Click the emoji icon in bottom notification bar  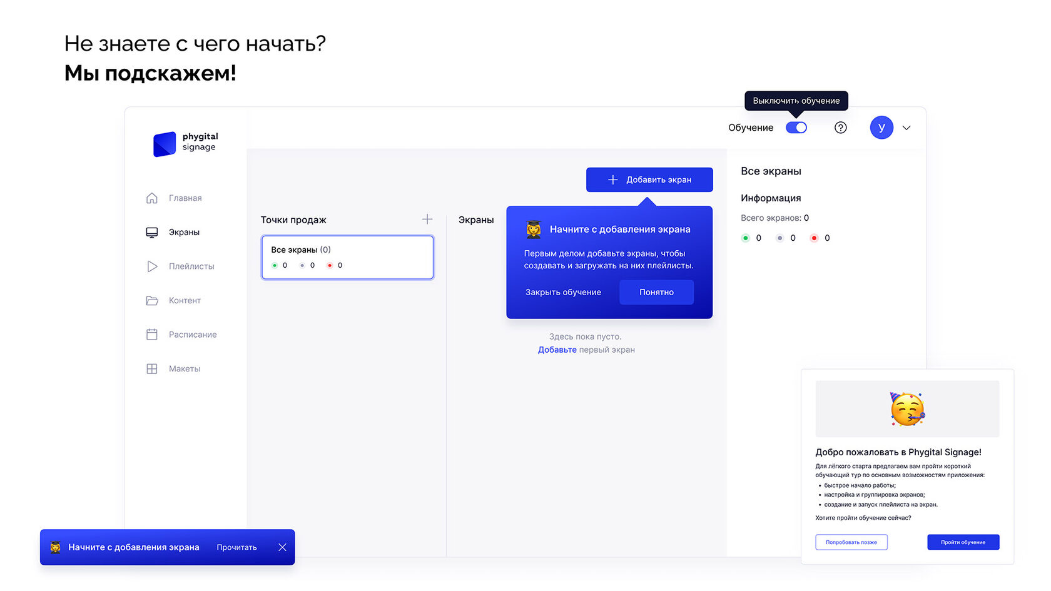(x=56, y=547)
